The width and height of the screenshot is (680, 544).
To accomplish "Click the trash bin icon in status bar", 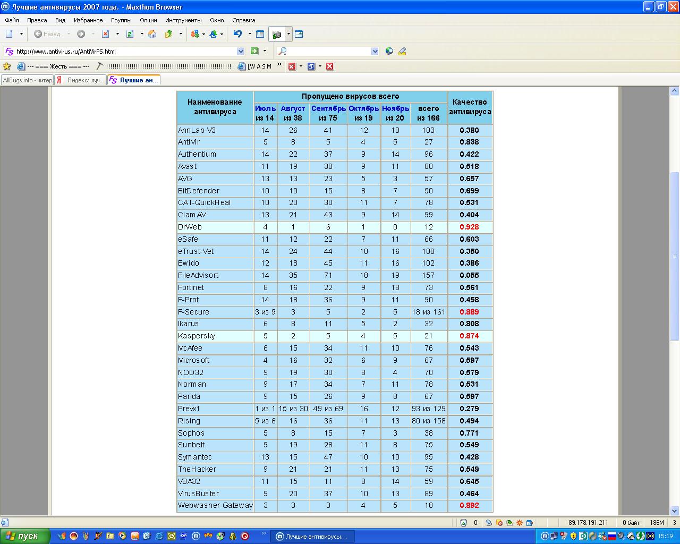I will (x=463, y=523).
